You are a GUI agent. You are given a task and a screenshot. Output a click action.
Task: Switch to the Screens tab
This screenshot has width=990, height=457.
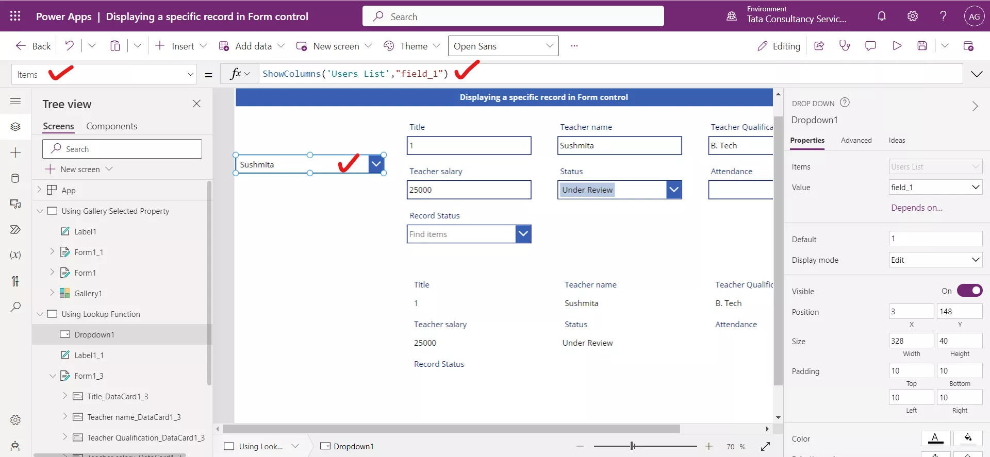pyautogui.click(x=58, y=126)
